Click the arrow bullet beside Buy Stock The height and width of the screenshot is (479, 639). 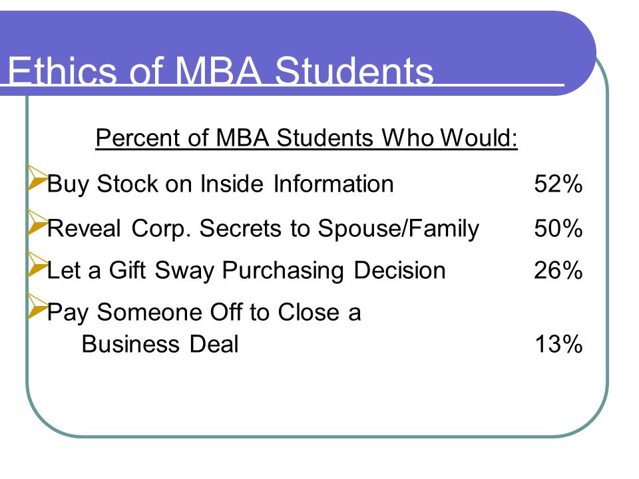tap(37, 178)
